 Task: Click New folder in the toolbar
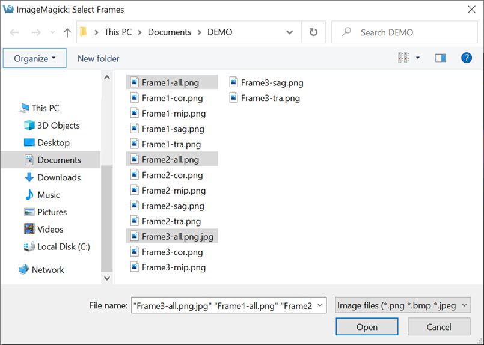coord(99,58)
